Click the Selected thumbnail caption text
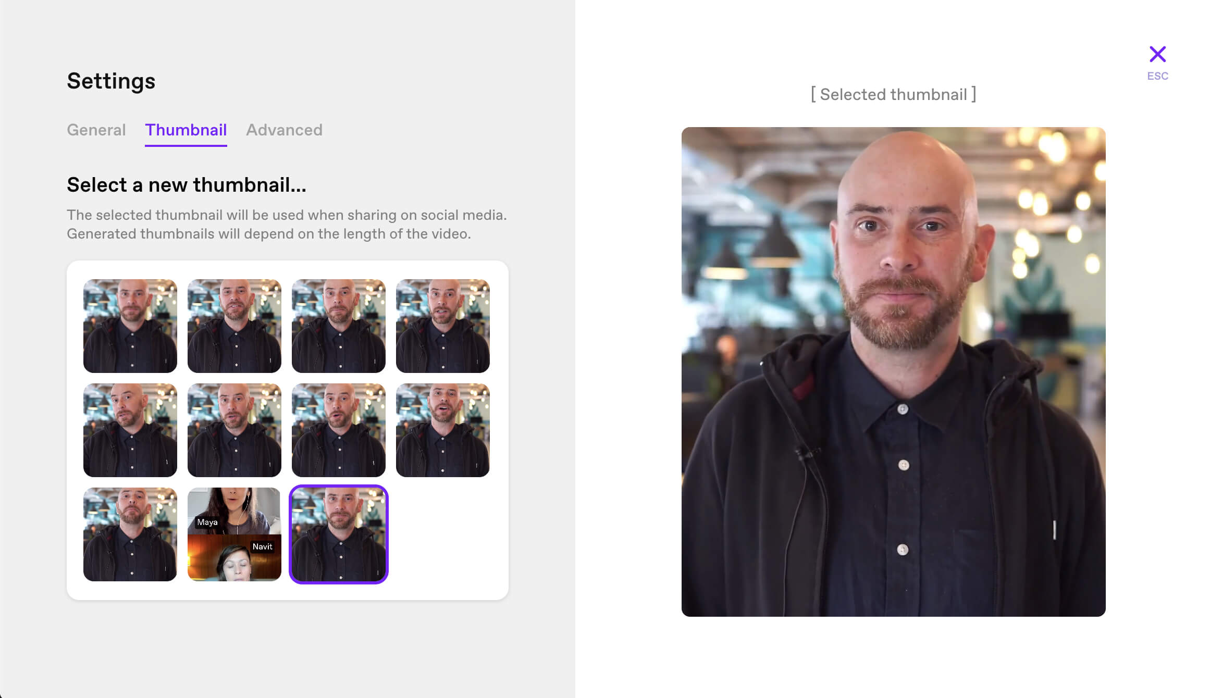Screen dimensions: 1210x698 click(x=893, y=94)
